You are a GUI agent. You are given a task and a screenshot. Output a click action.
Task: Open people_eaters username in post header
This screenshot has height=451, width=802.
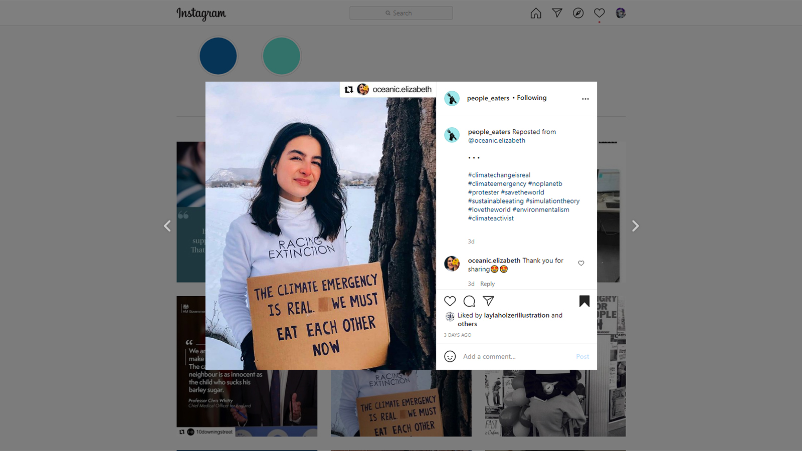click(488, 98)
